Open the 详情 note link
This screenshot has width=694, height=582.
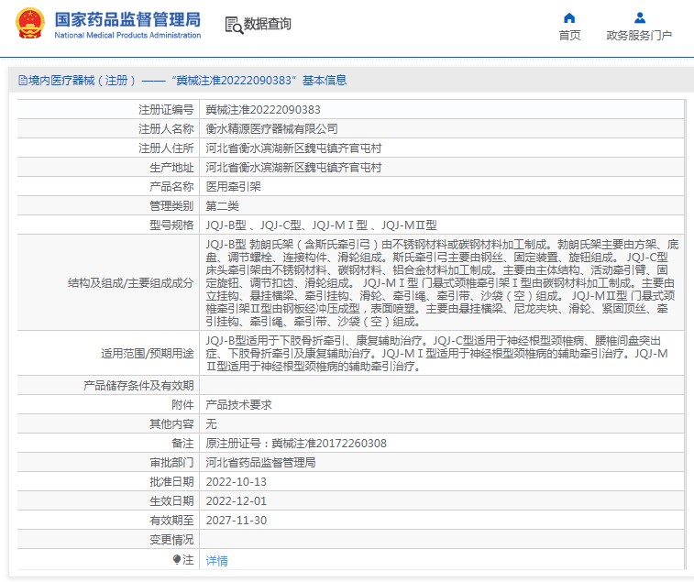click(217, 560)
